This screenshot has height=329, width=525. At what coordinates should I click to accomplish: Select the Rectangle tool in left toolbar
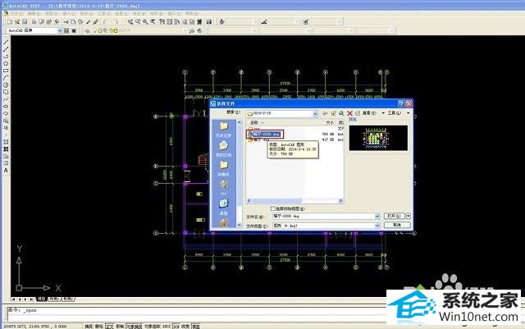6,71
